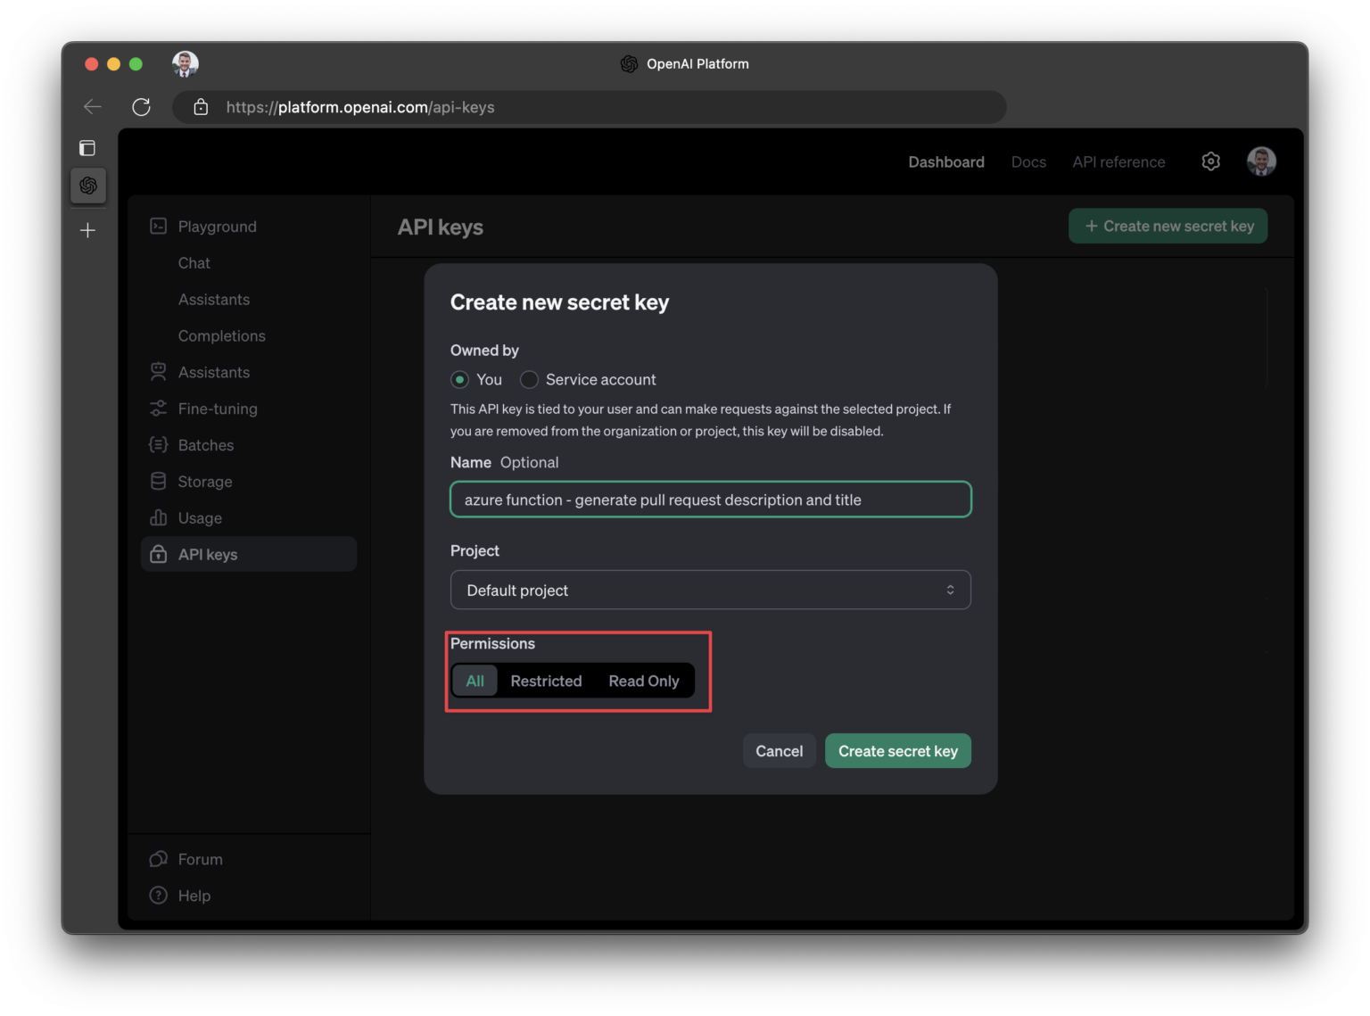Go back using browser back arrow
Viewport: 1370px width, 1016px height.
(x=93, y=107)
